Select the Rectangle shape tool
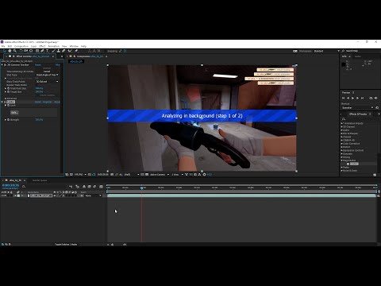 click(37, 51)
